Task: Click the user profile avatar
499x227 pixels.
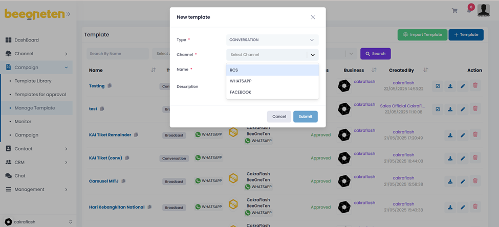Action: [x=484, y=10]
